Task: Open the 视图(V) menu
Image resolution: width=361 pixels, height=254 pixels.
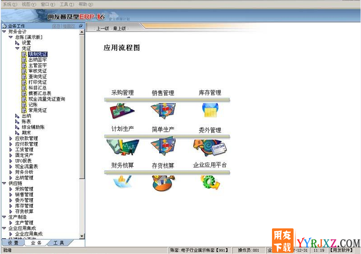Action: pyautogui.click(x=29, y=4)
